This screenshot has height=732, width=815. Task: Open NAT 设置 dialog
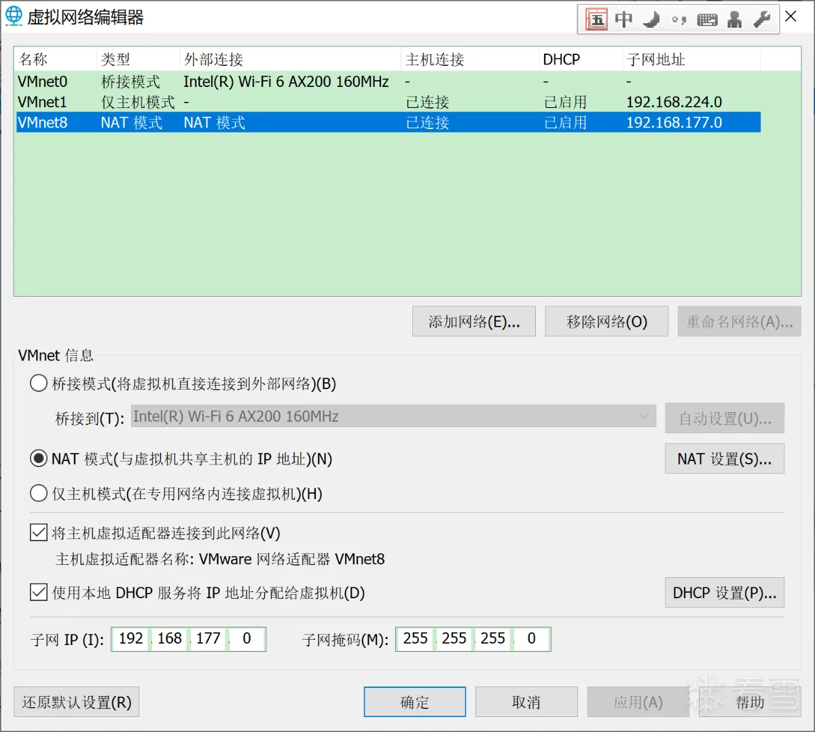coord(724,459)
